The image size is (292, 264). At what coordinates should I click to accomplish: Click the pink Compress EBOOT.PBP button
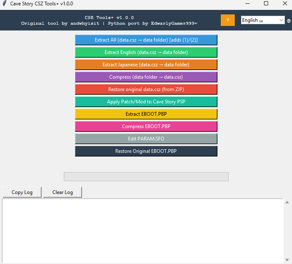[146, 126]
